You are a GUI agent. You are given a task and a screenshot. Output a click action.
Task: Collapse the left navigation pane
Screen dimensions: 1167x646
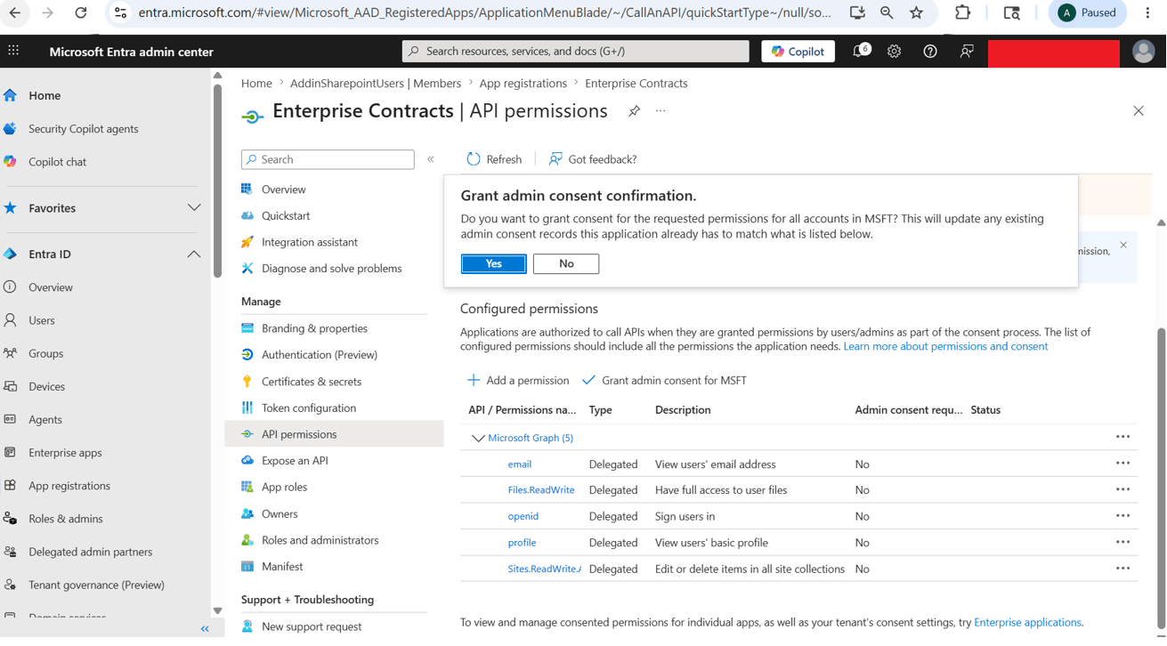pos(205,628)
